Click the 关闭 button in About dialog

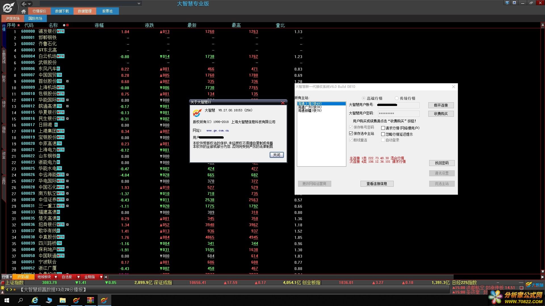pos(276,155)
